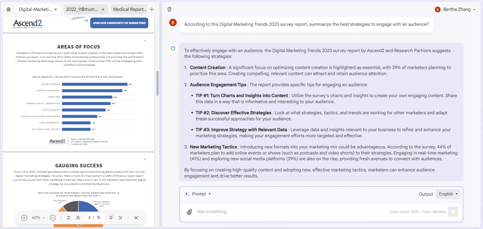Click the GAUGING SUCCESS heading
483x229 pixels.
coord(79,166)
